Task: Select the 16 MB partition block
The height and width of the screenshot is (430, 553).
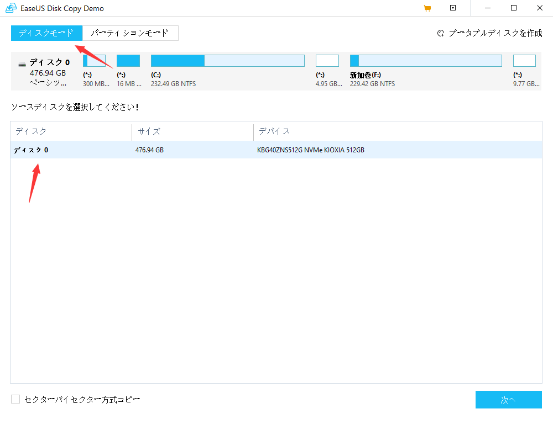Action: 128,60
